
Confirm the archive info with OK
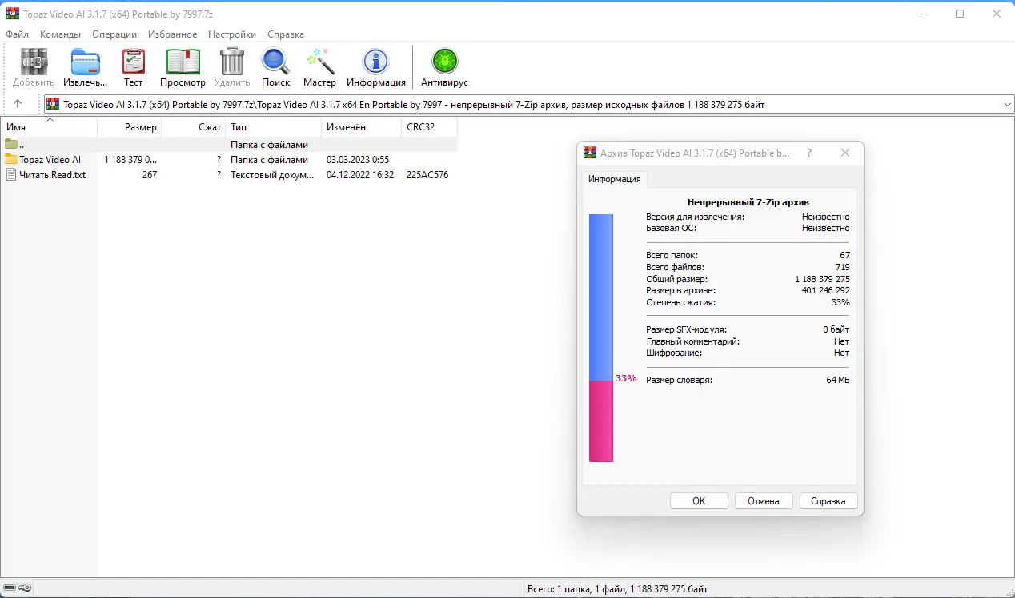click(698, 500)
